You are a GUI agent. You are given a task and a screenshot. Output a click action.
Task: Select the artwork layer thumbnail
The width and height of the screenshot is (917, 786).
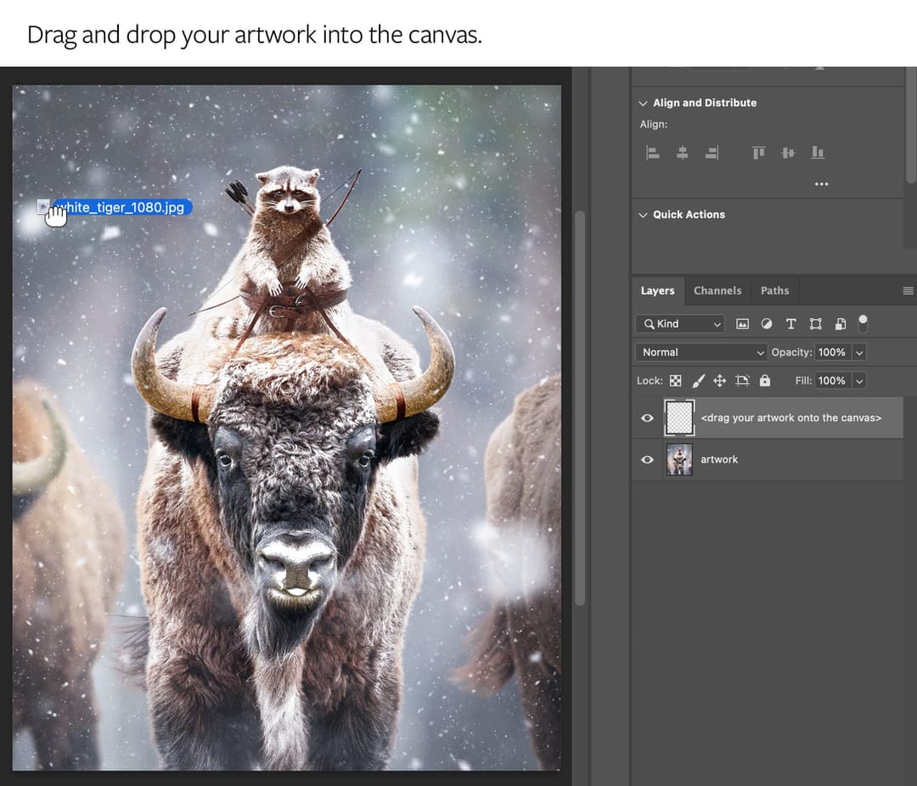679,459
